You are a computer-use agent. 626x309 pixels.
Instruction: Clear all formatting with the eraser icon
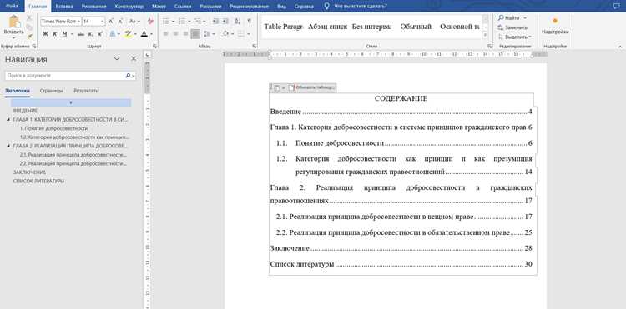click(150, 21)
